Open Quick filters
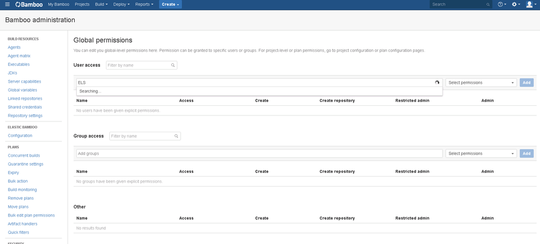540x244 pixels. [x=18, y=232]
